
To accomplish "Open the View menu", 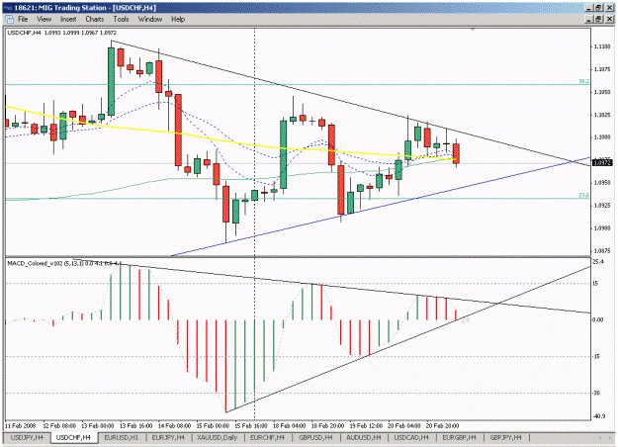I will click(44, 19).
